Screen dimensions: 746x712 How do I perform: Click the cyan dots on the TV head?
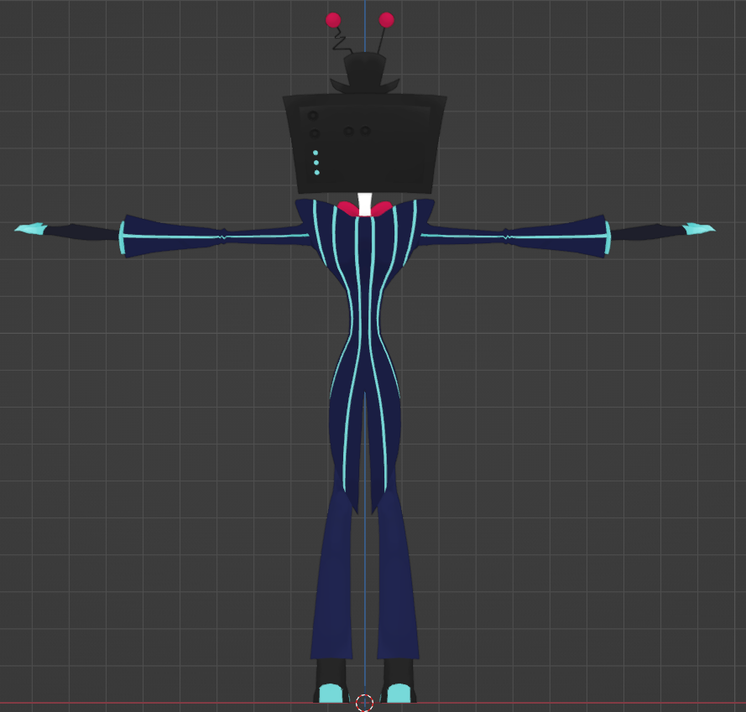point(316,163)
